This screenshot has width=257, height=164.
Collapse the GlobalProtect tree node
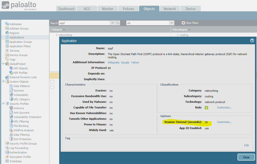3,64
